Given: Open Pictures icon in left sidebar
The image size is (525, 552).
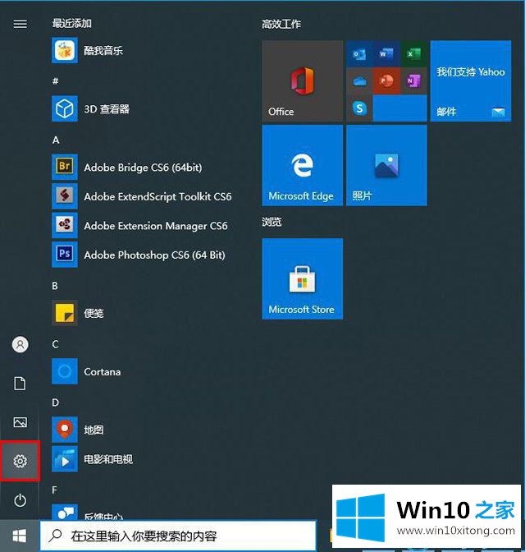Looking at the screenshot, I should click(x=20, y=422).
